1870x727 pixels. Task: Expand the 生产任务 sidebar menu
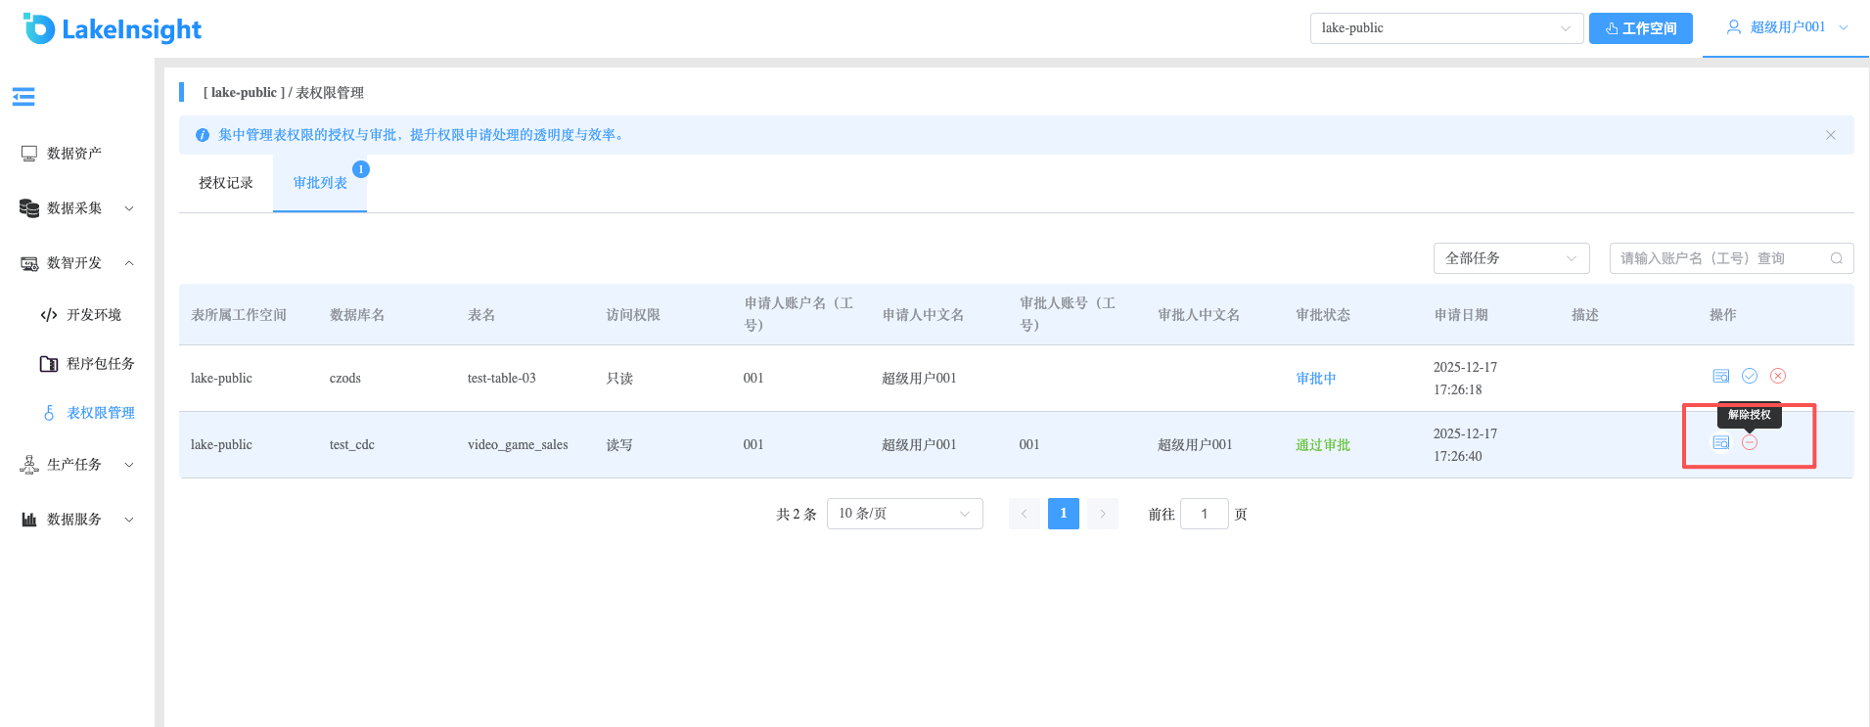pos(76,465)
